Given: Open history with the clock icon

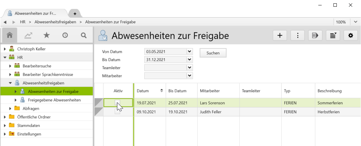Looking at the screenshot, I should pos(65,35).
